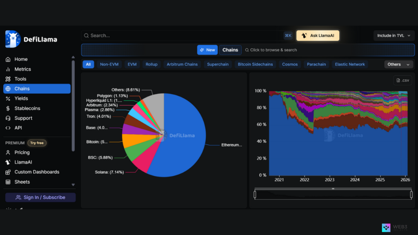Image resolution: width=418 pixels, height=235 pixels.
Task: Open Yields using the percent icon
Action: (x=8, y=99)
